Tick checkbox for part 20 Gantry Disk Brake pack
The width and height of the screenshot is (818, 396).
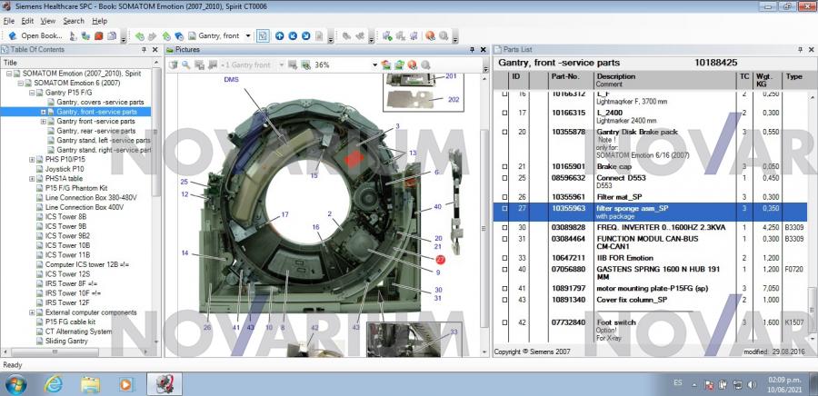[x=504, y=132]
